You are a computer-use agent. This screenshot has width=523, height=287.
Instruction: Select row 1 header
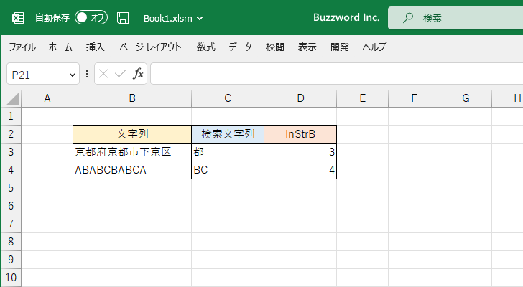point(11,116)
